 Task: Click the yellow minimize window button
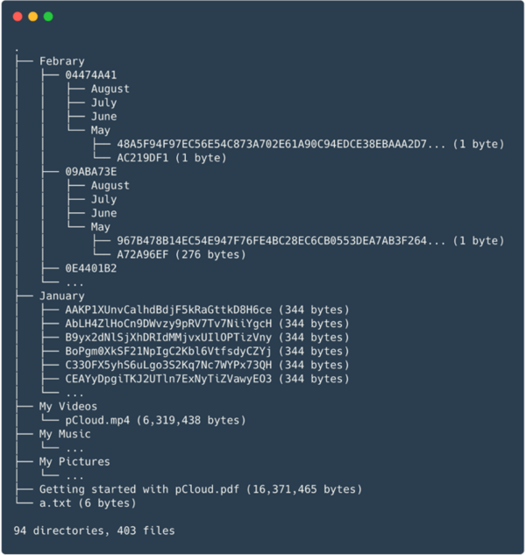coord(32,17)
